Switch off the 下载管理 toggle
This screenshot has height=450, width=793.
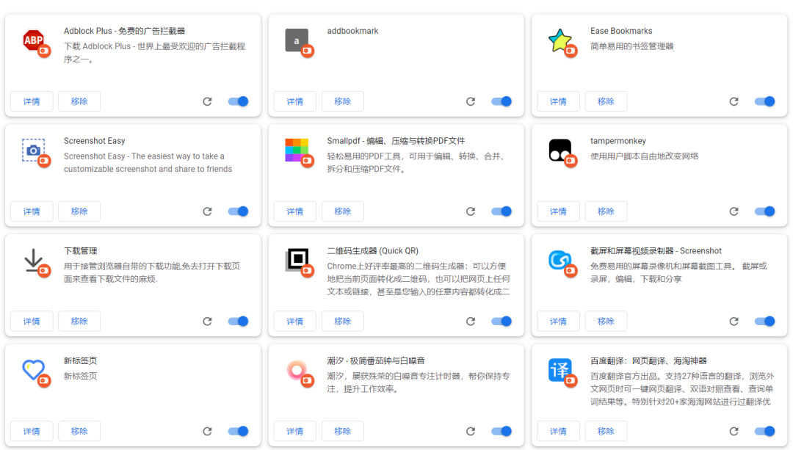(238, 322)
